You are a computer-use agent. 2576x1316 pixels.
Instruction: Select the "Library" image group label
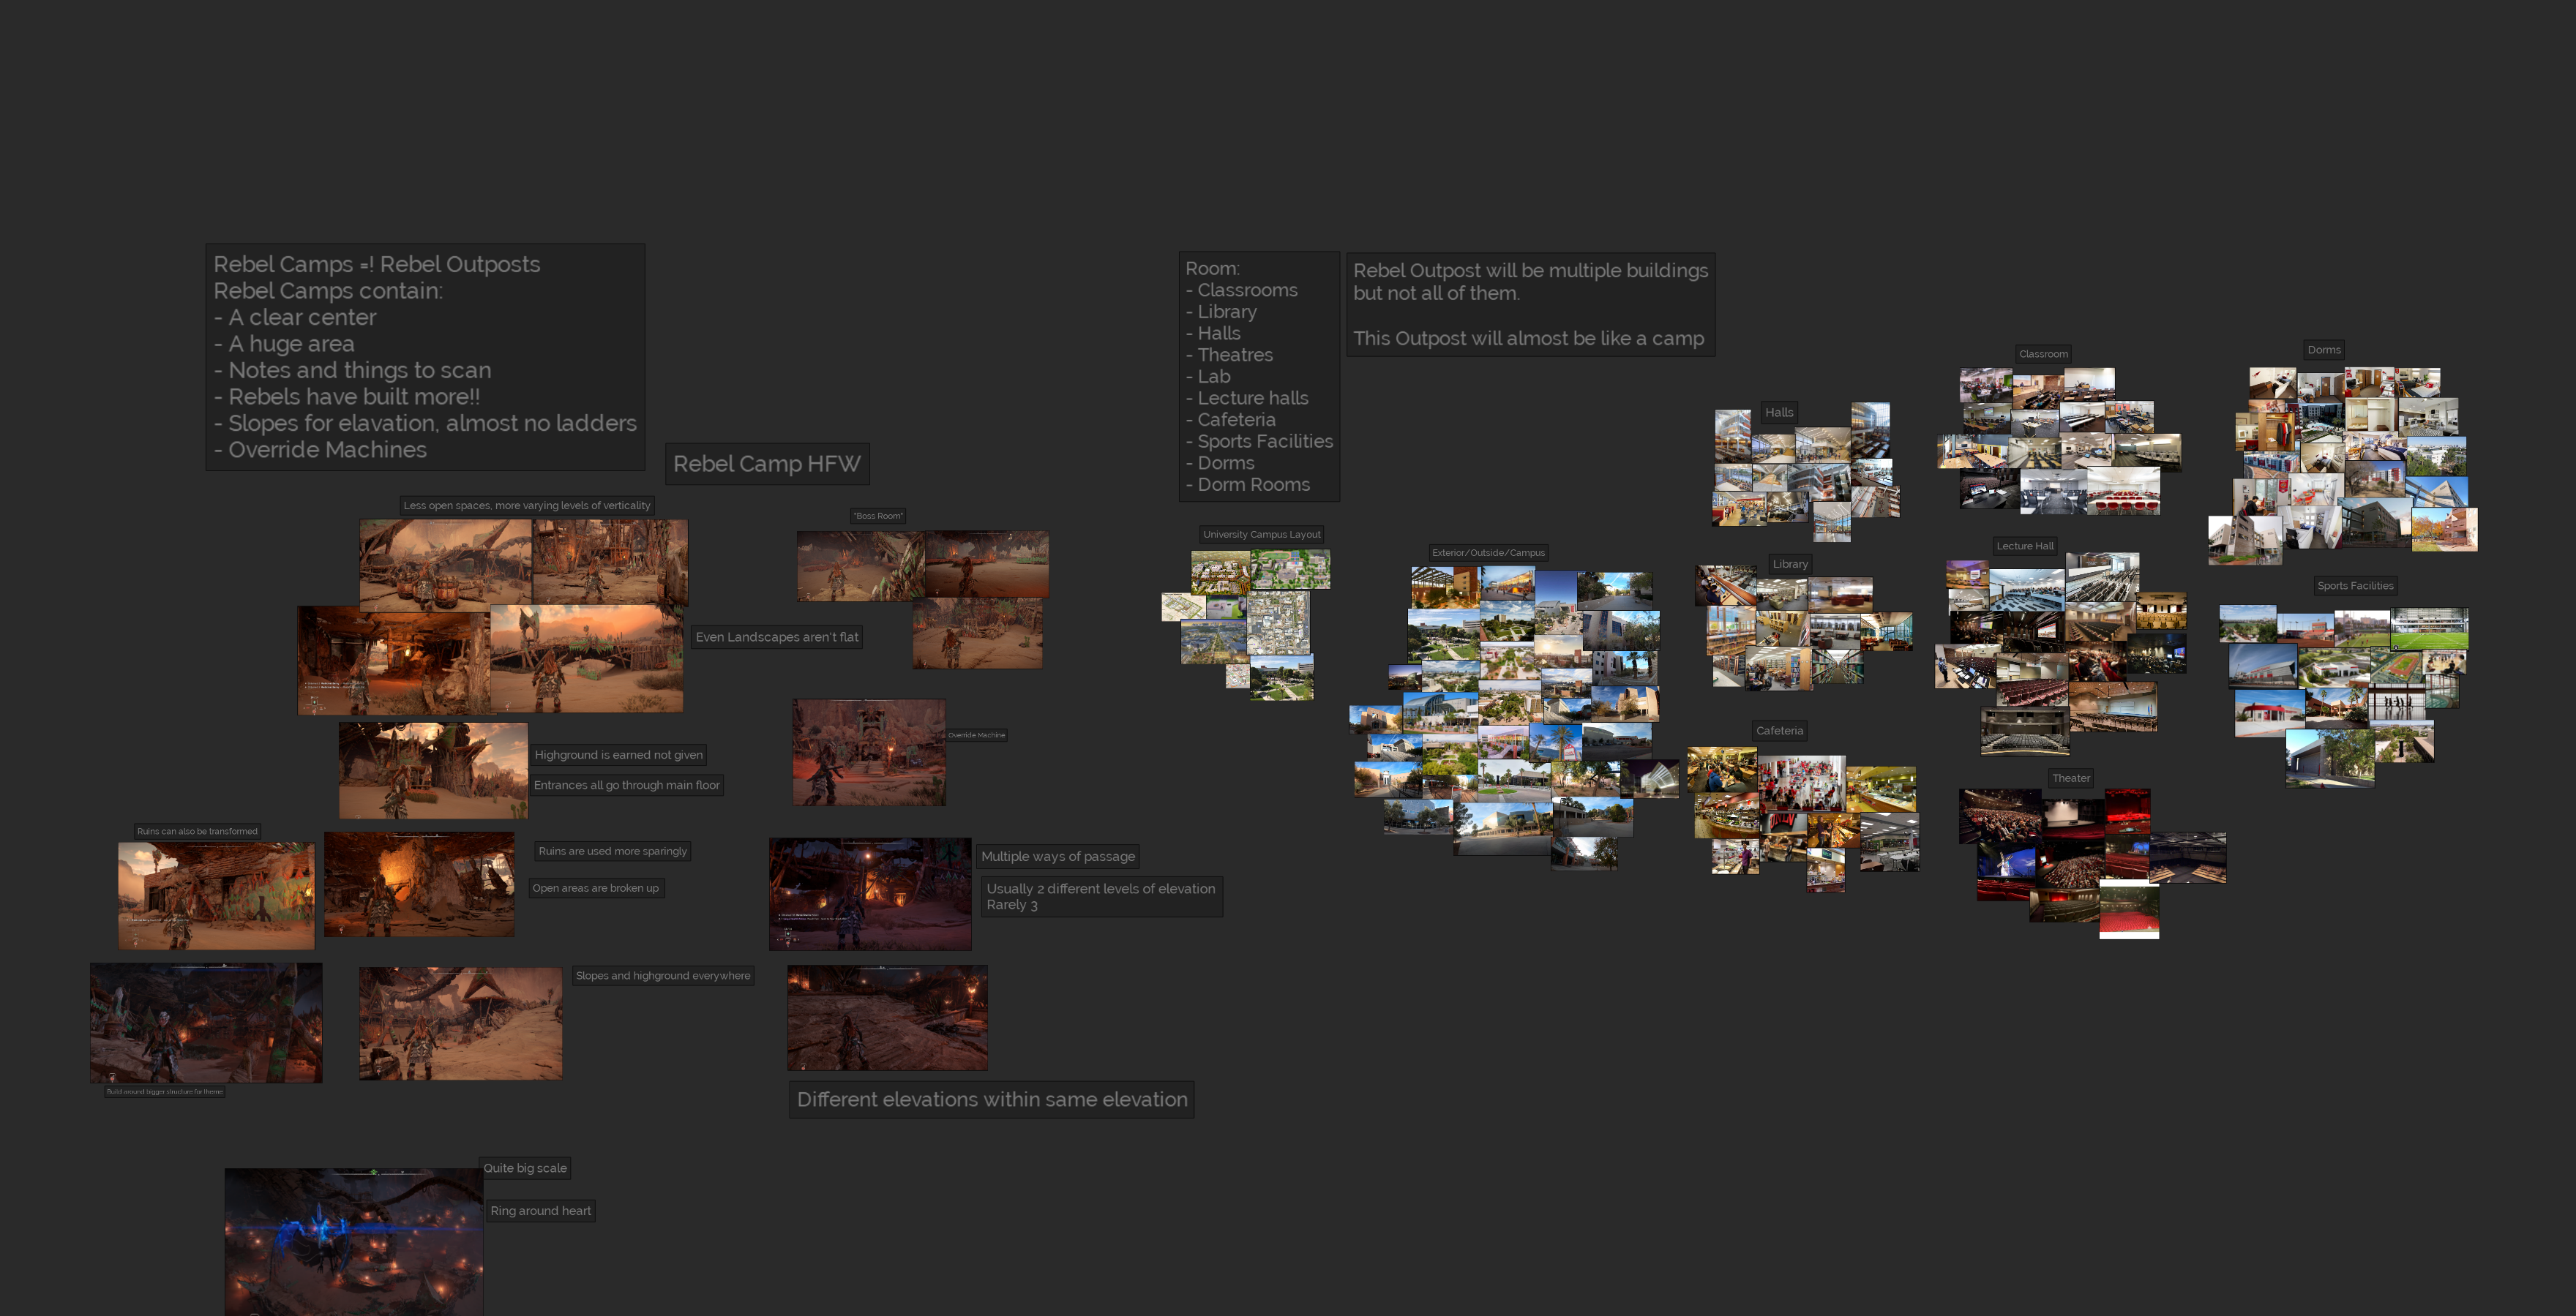point(1790,563)
